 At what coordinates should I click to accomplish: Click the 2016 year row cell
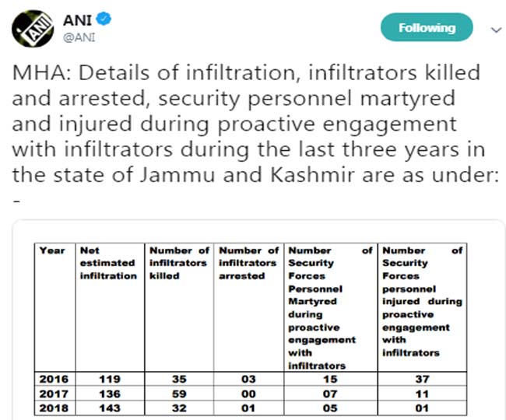click(x=54, y=379)
